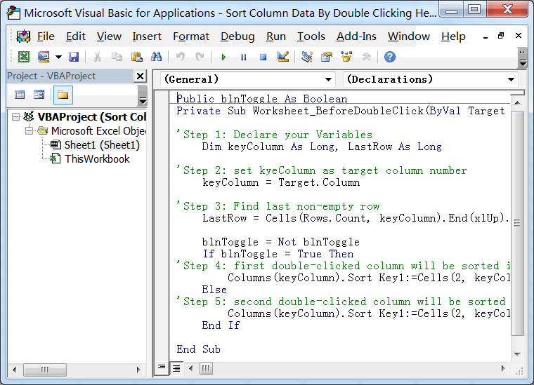Collapse Microsoft Excel Objects folder
The width and height of the screenshot is (534, 385).
point(30,131)
